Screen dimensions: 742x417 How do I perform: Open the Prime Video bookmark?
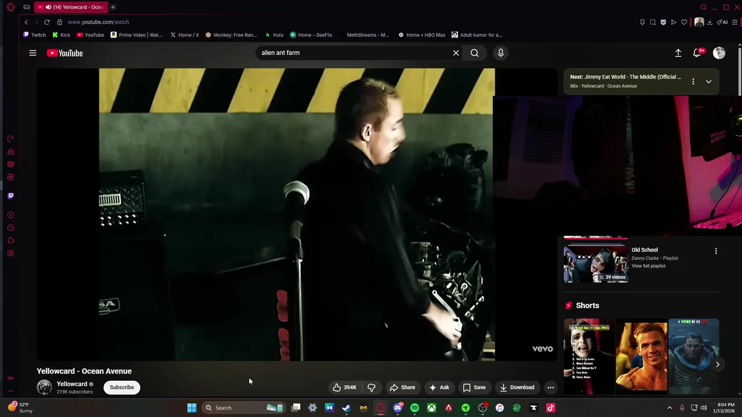(136, 35)
